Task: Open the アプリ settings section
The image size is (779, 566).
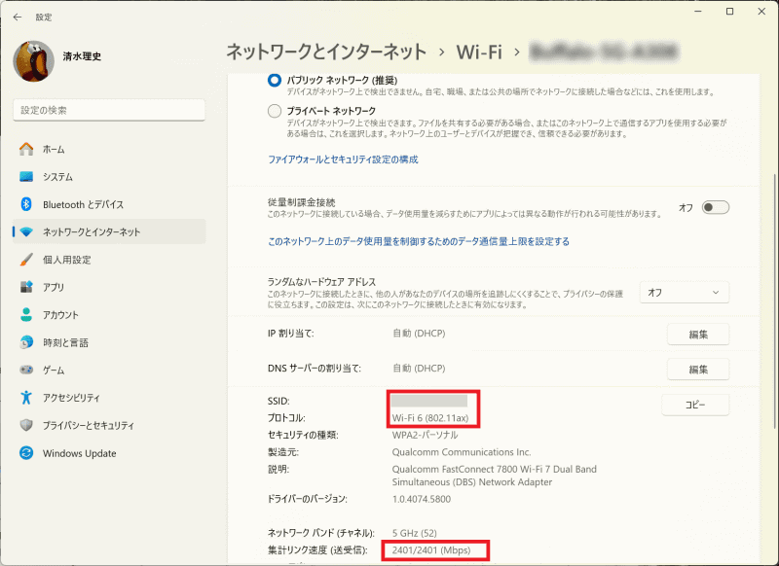Action: 47,286
